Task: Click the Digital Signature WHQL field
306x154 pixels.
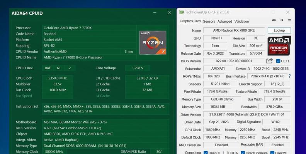Action: [276, 122]
